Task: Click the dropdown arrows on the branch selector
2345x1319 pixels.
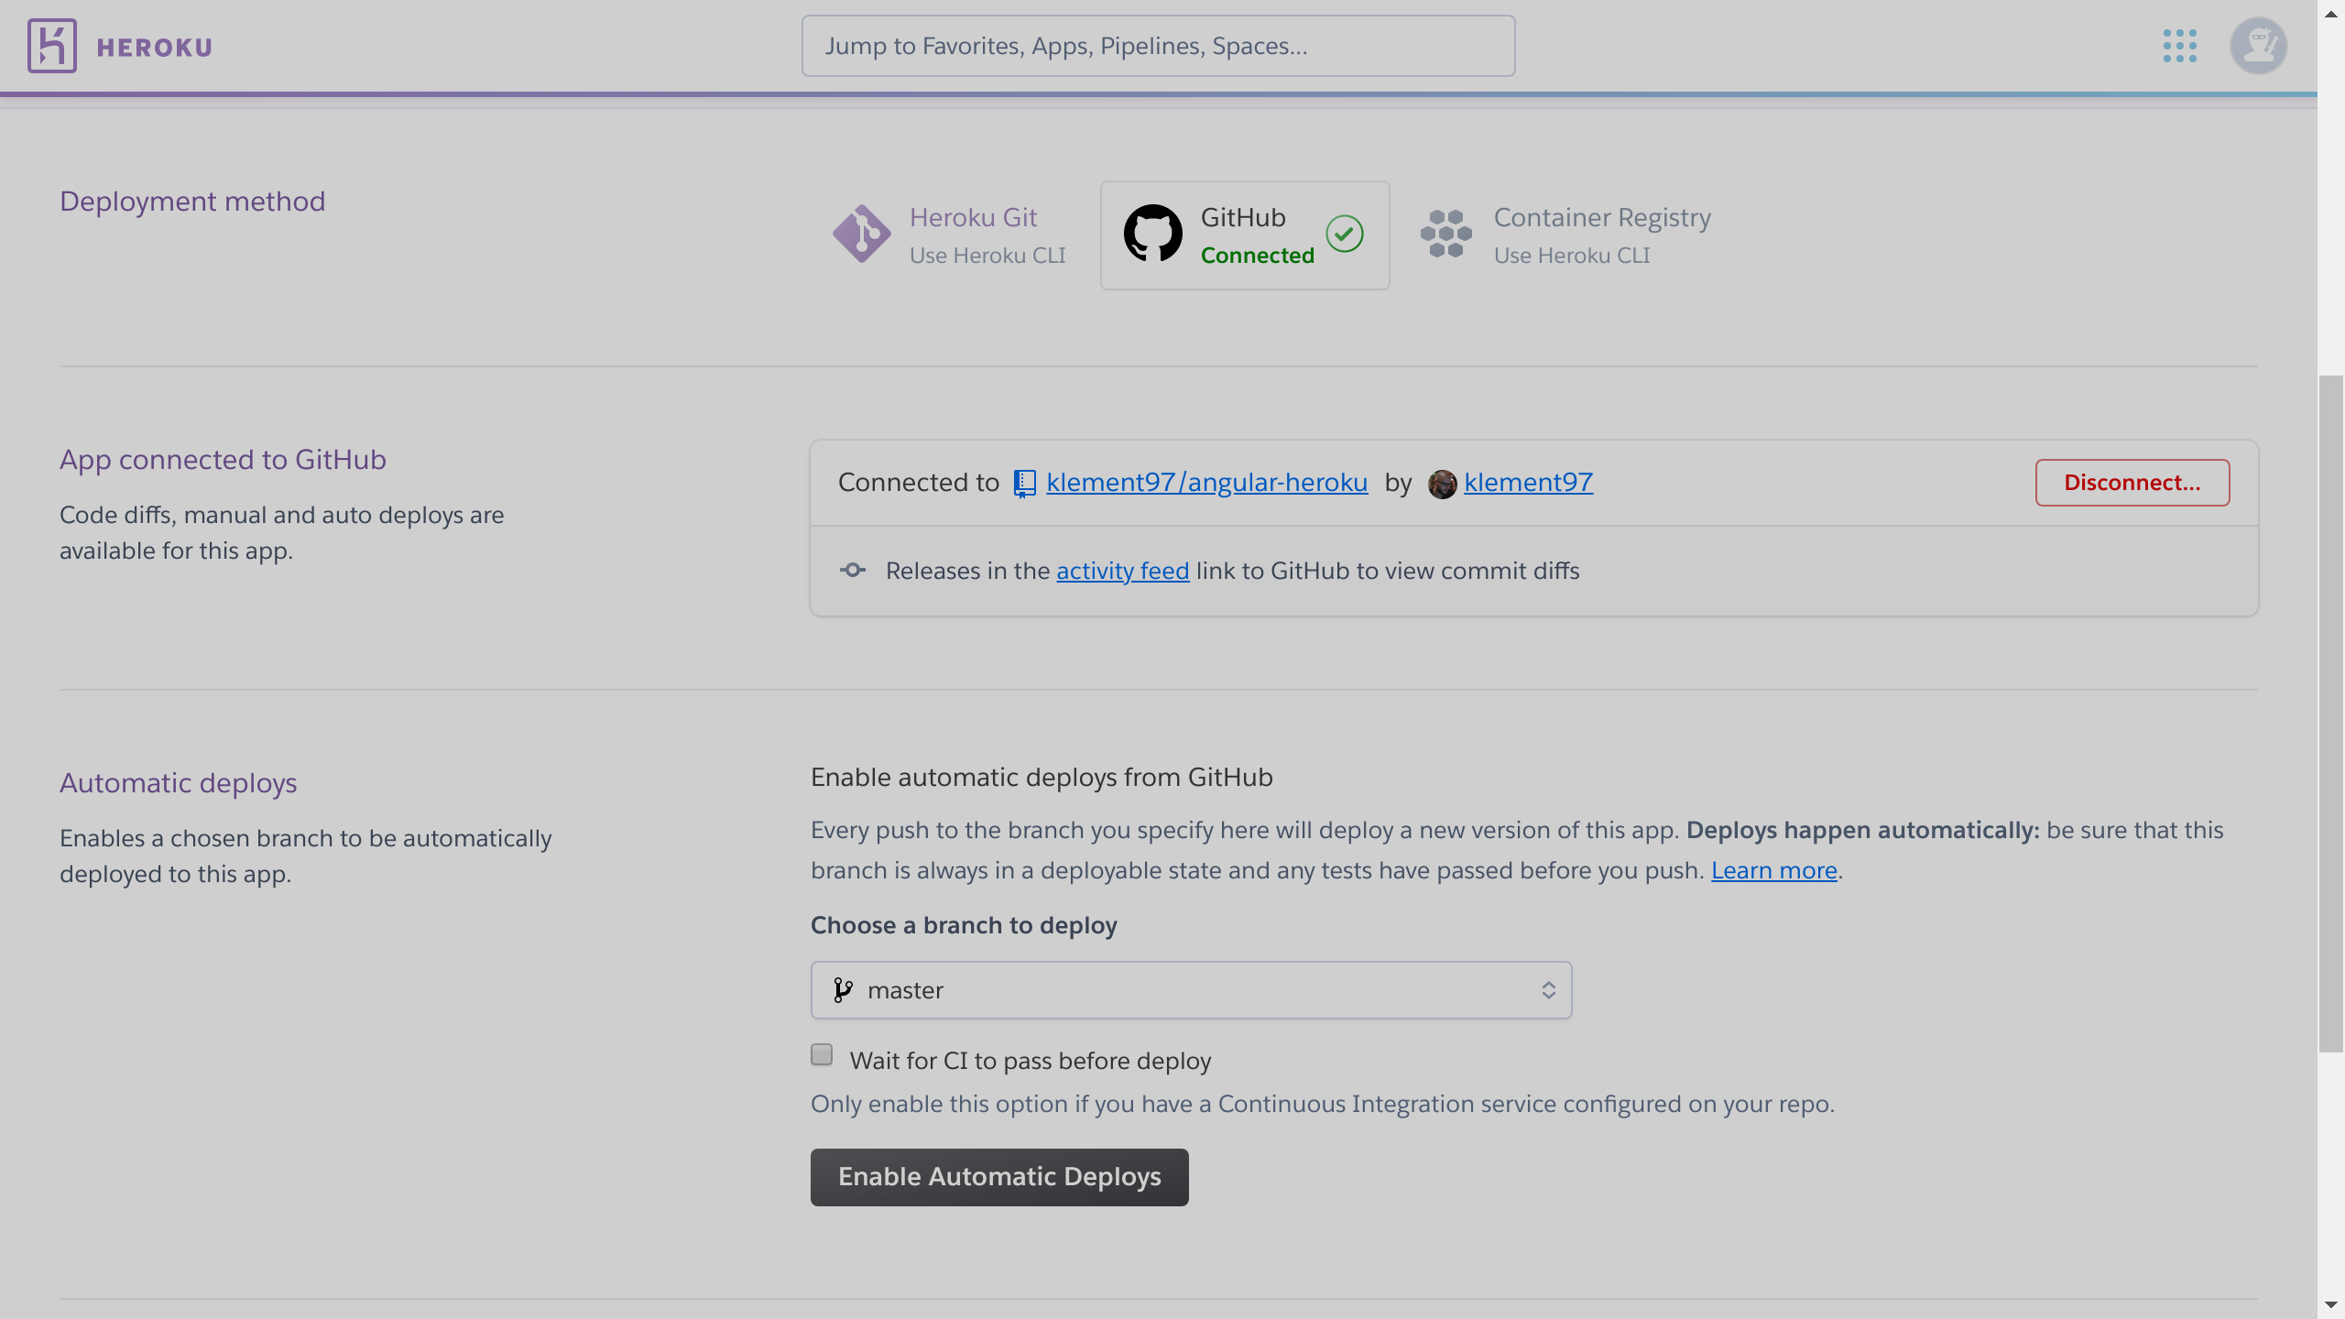Action: coord(1548,990)
